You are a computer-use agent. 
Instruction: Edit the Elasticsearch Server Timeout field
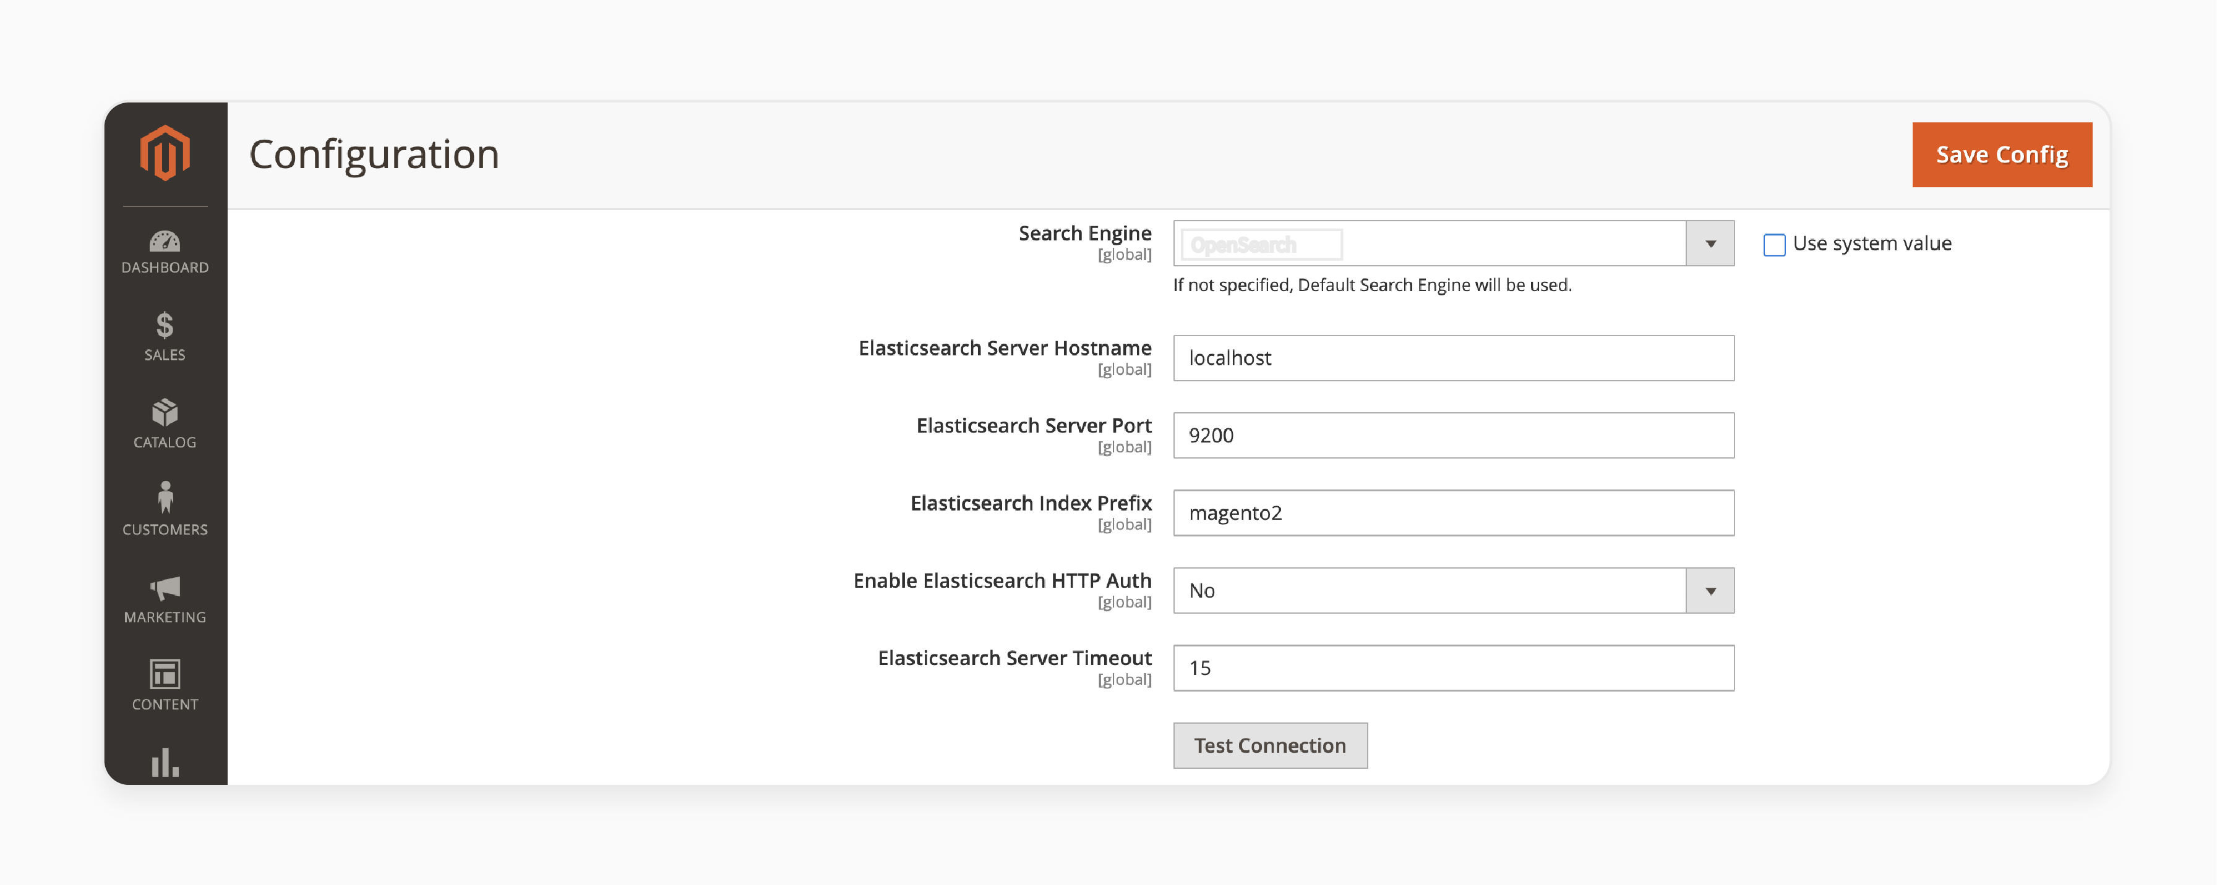coord(1454,667)
